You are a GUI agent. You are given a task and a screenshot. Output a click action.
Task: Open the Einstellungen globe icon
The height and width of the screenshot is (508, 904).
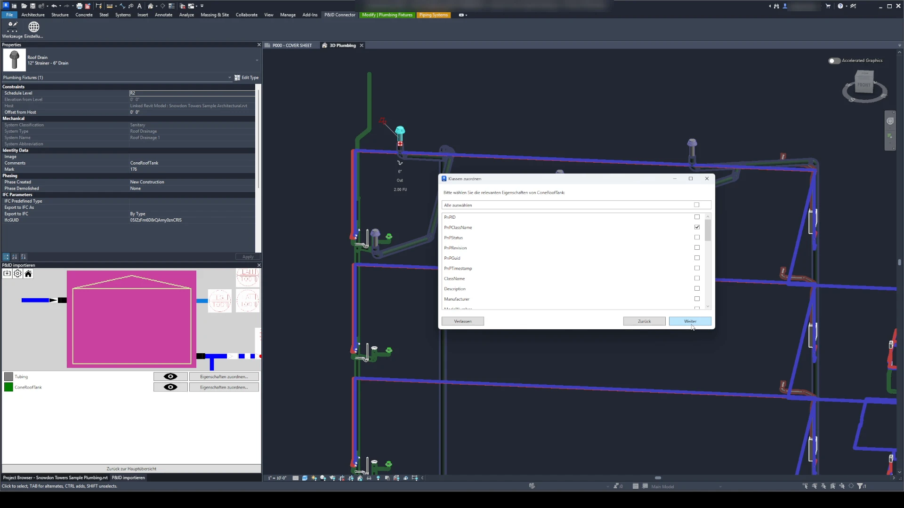[x=34, y=27]
